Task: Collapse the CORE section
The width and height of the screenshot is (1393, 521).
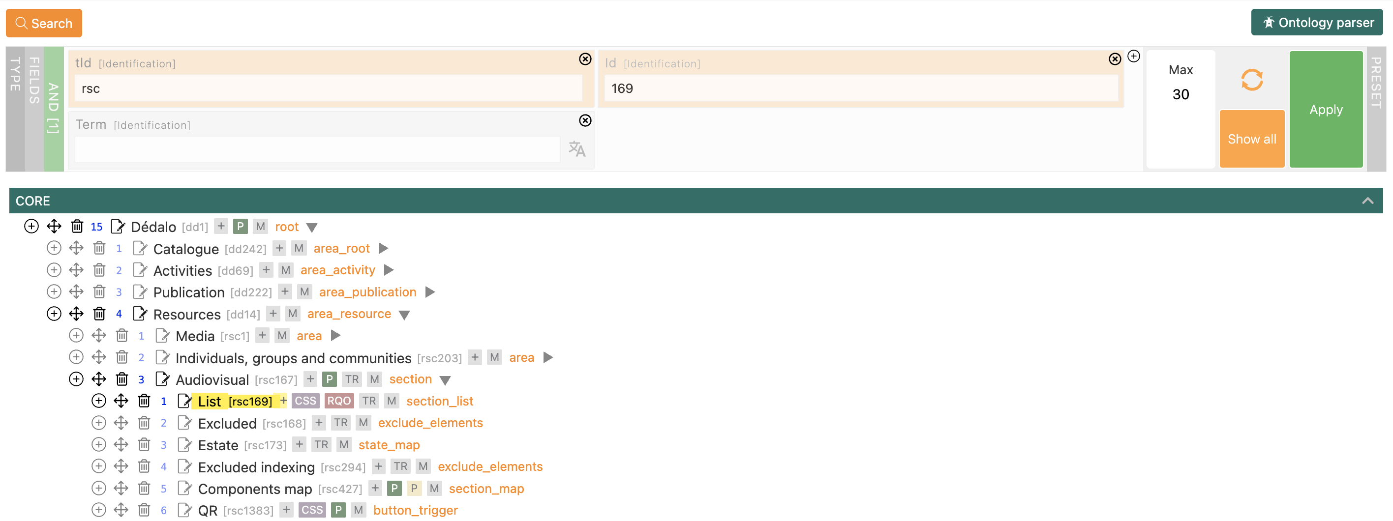Action: 1367,201
